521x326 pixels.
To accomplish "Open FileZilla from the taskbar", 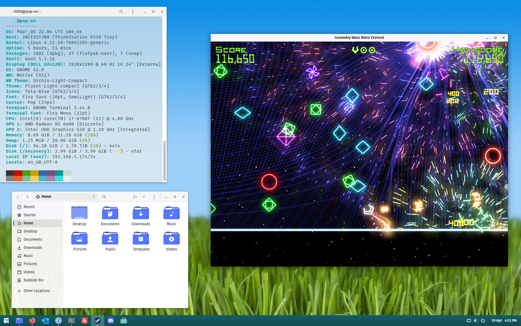I will coord(85,321).
